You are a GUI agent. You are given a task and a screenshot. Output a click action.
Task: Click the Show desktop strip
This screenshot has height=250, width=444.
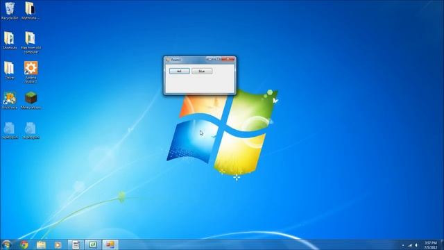pos(442,244)
